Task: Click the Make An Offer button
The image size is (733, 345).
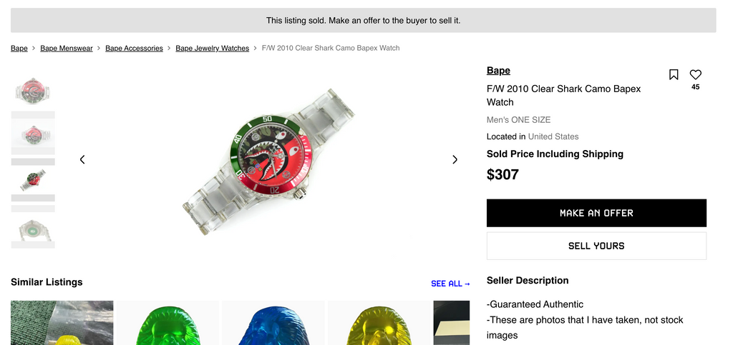Action: 596,213
